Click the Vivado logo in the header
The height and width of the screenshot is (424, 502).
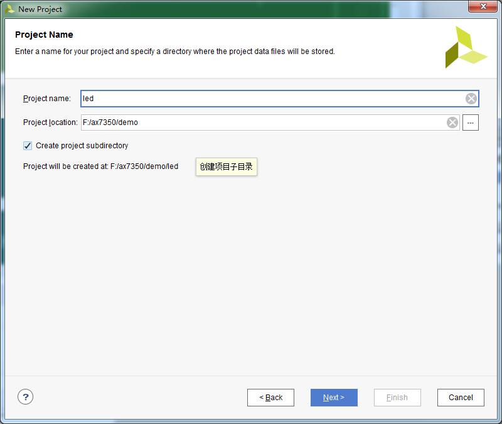(x=466, y=47)
